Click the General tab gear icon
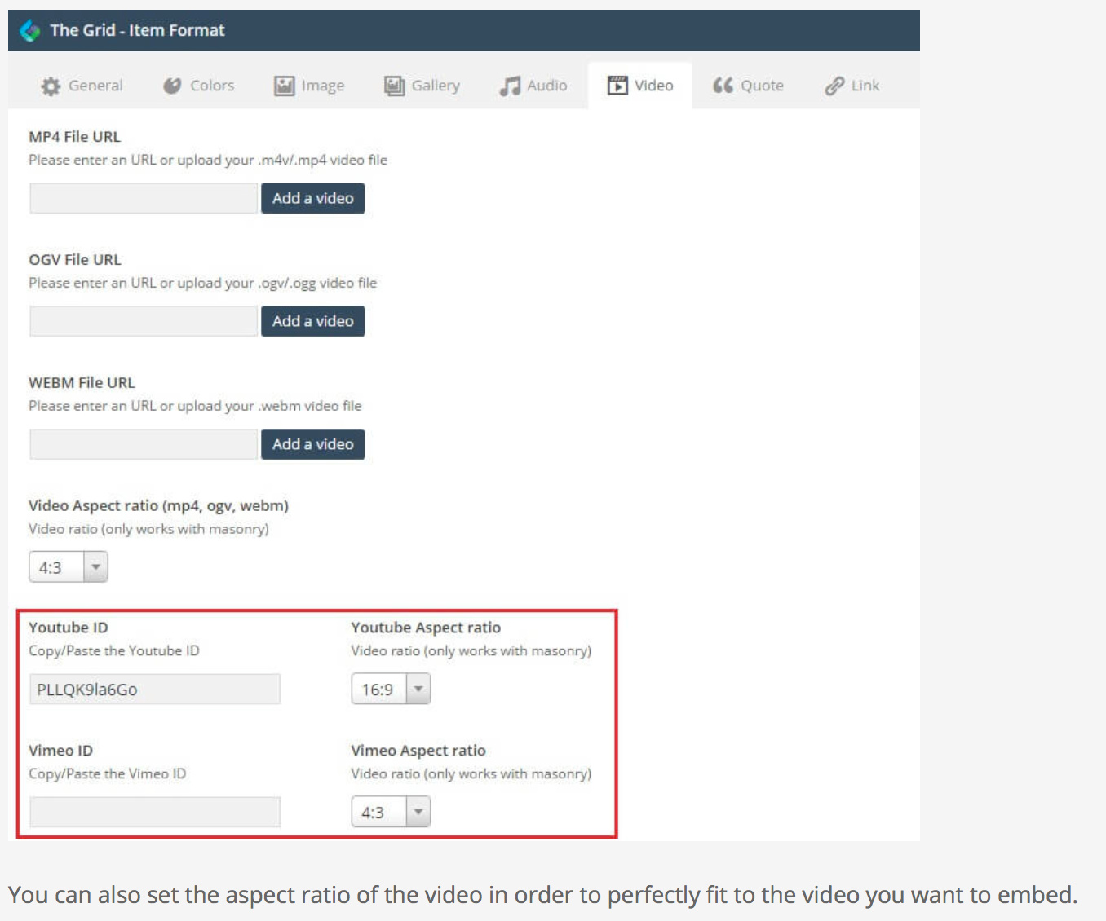Screen dimensions: 1106x921 (51, 86)
